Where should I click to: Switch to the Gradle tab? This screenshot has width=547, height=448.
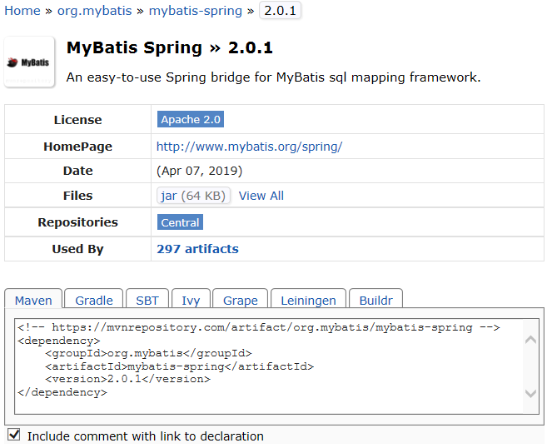coord(94,300)
